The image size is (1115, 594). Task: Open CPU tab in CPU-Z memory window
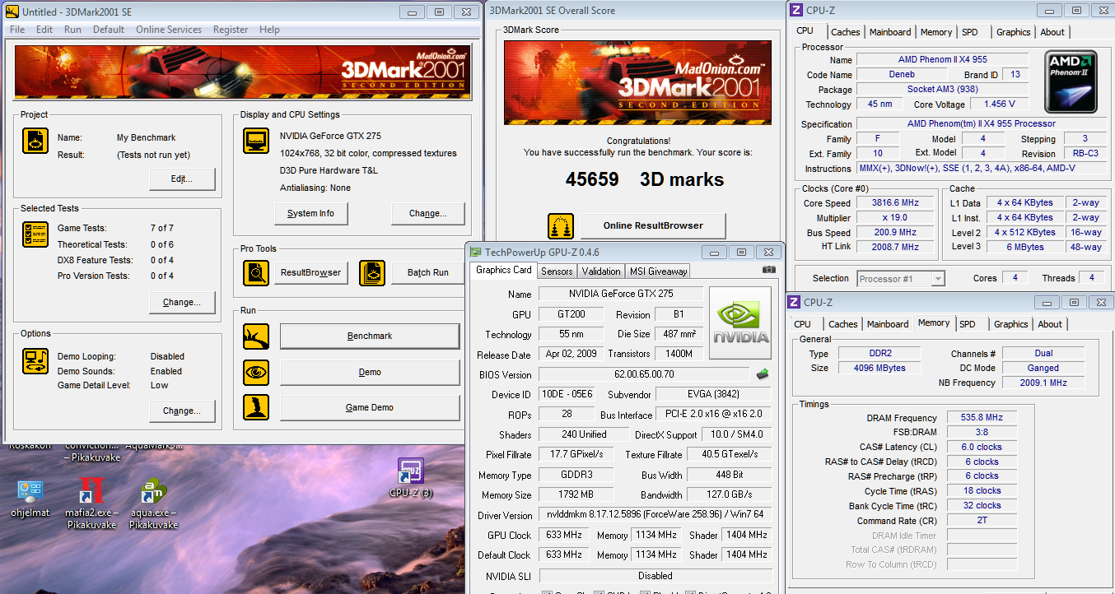coord(802,324)
